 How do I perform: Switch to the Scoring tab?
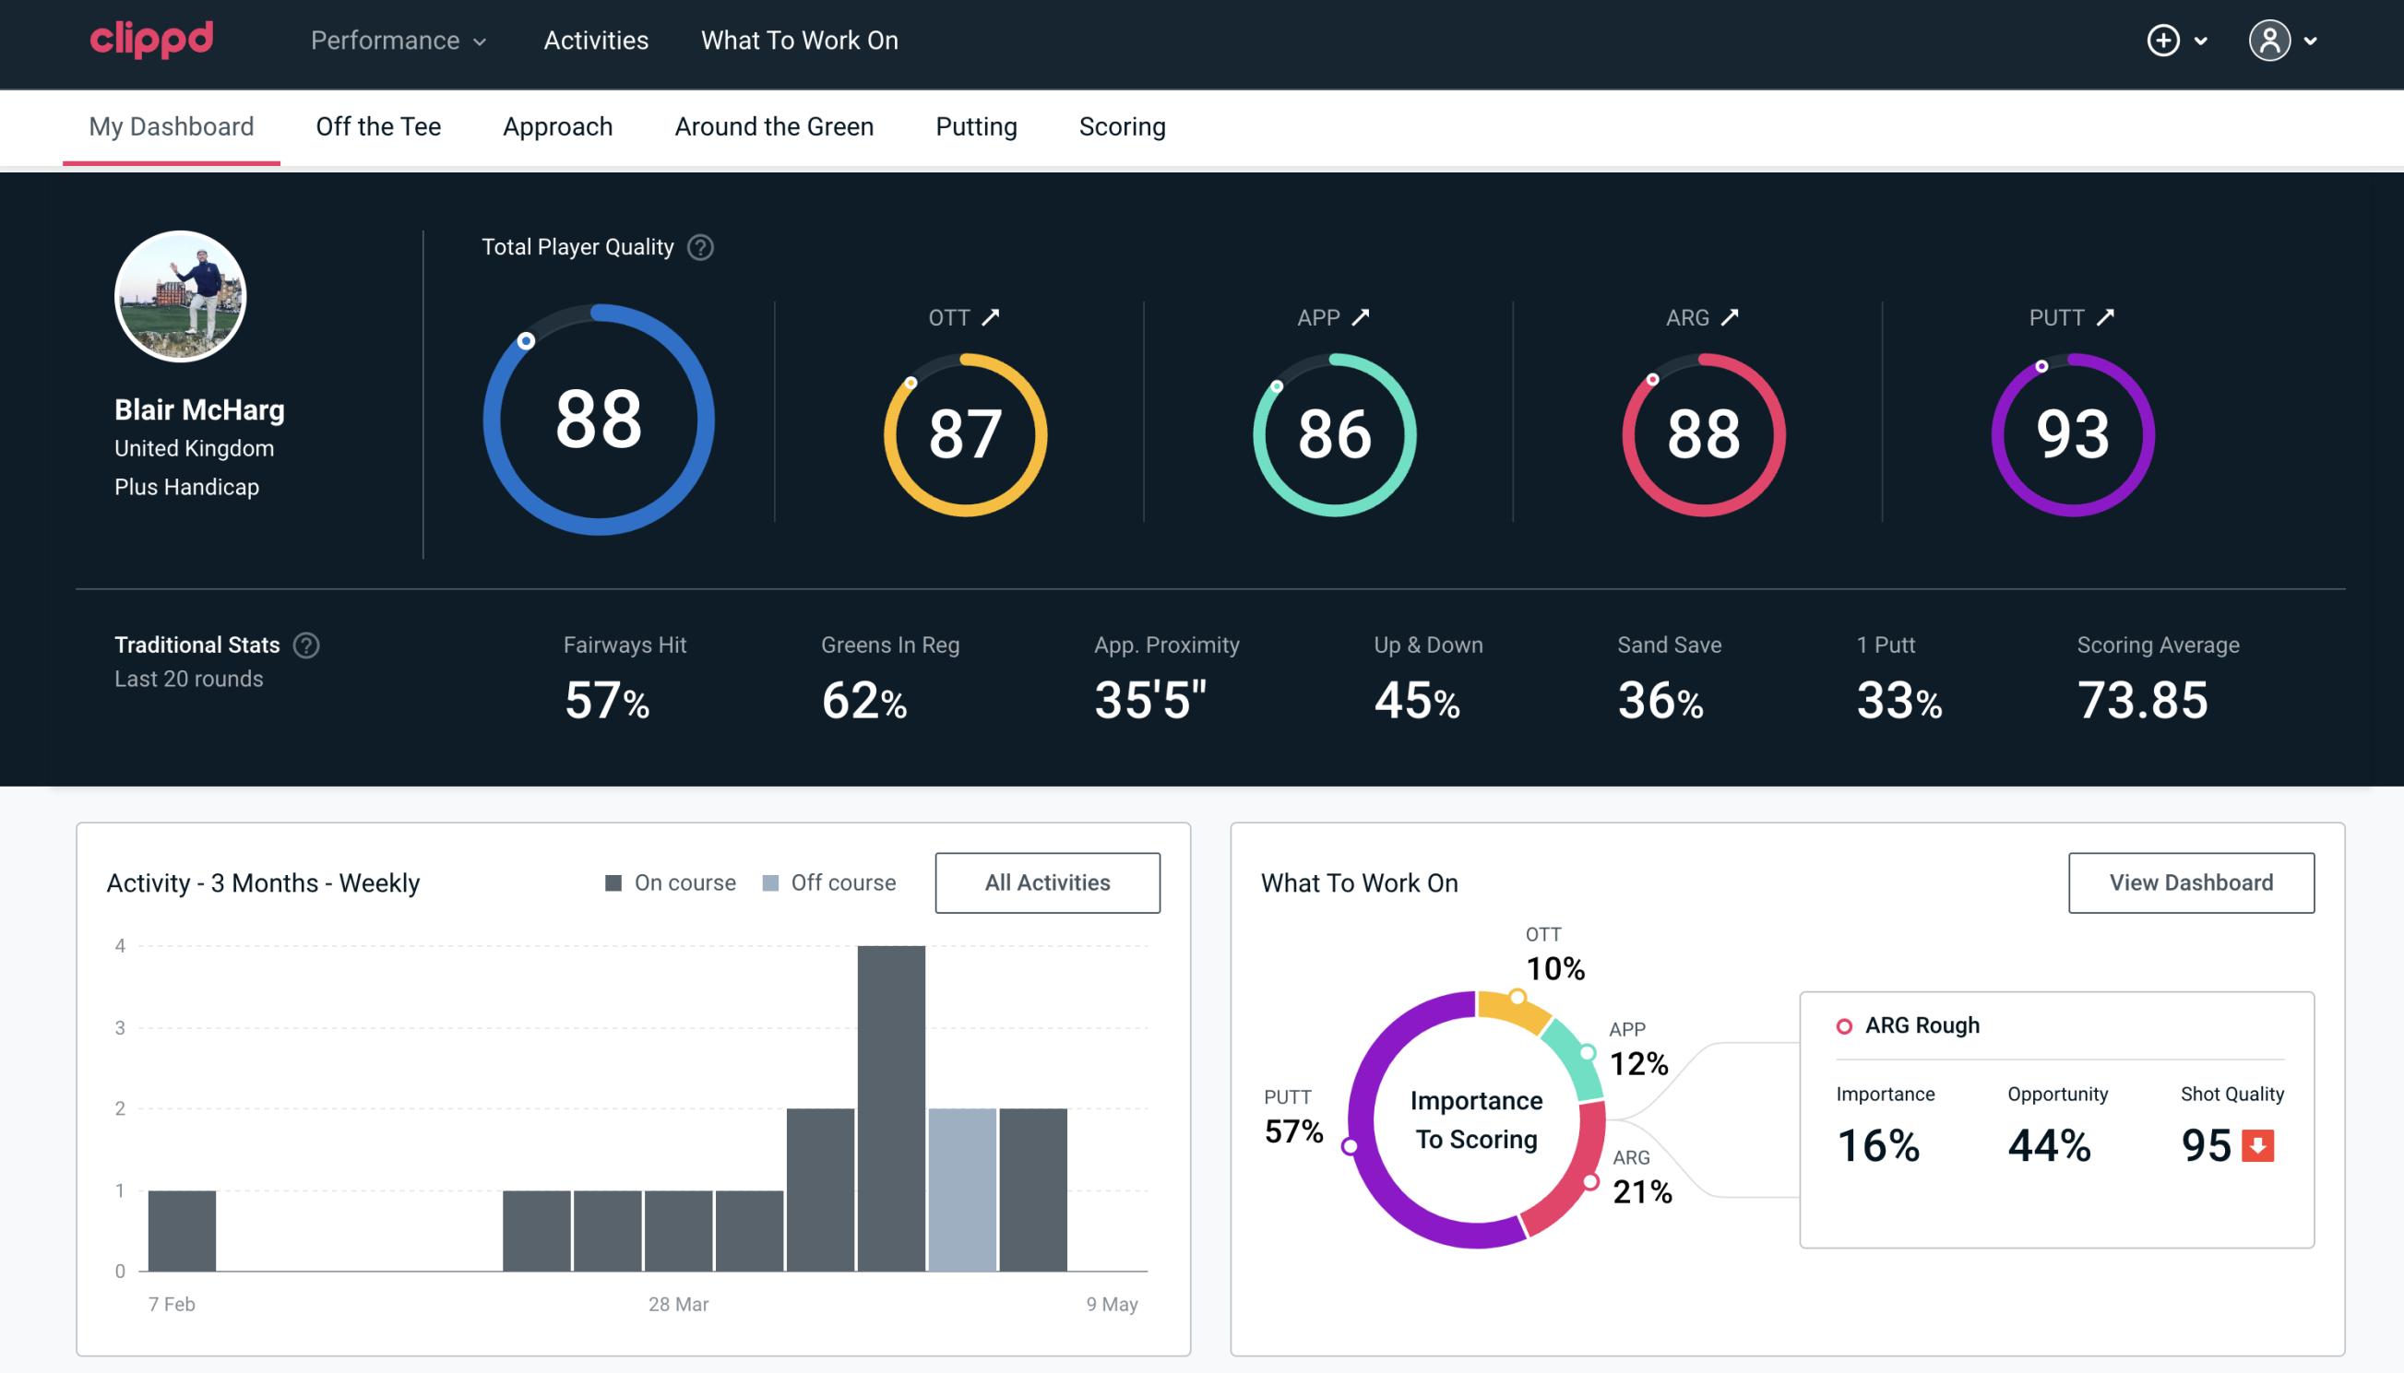[1121, 125]
